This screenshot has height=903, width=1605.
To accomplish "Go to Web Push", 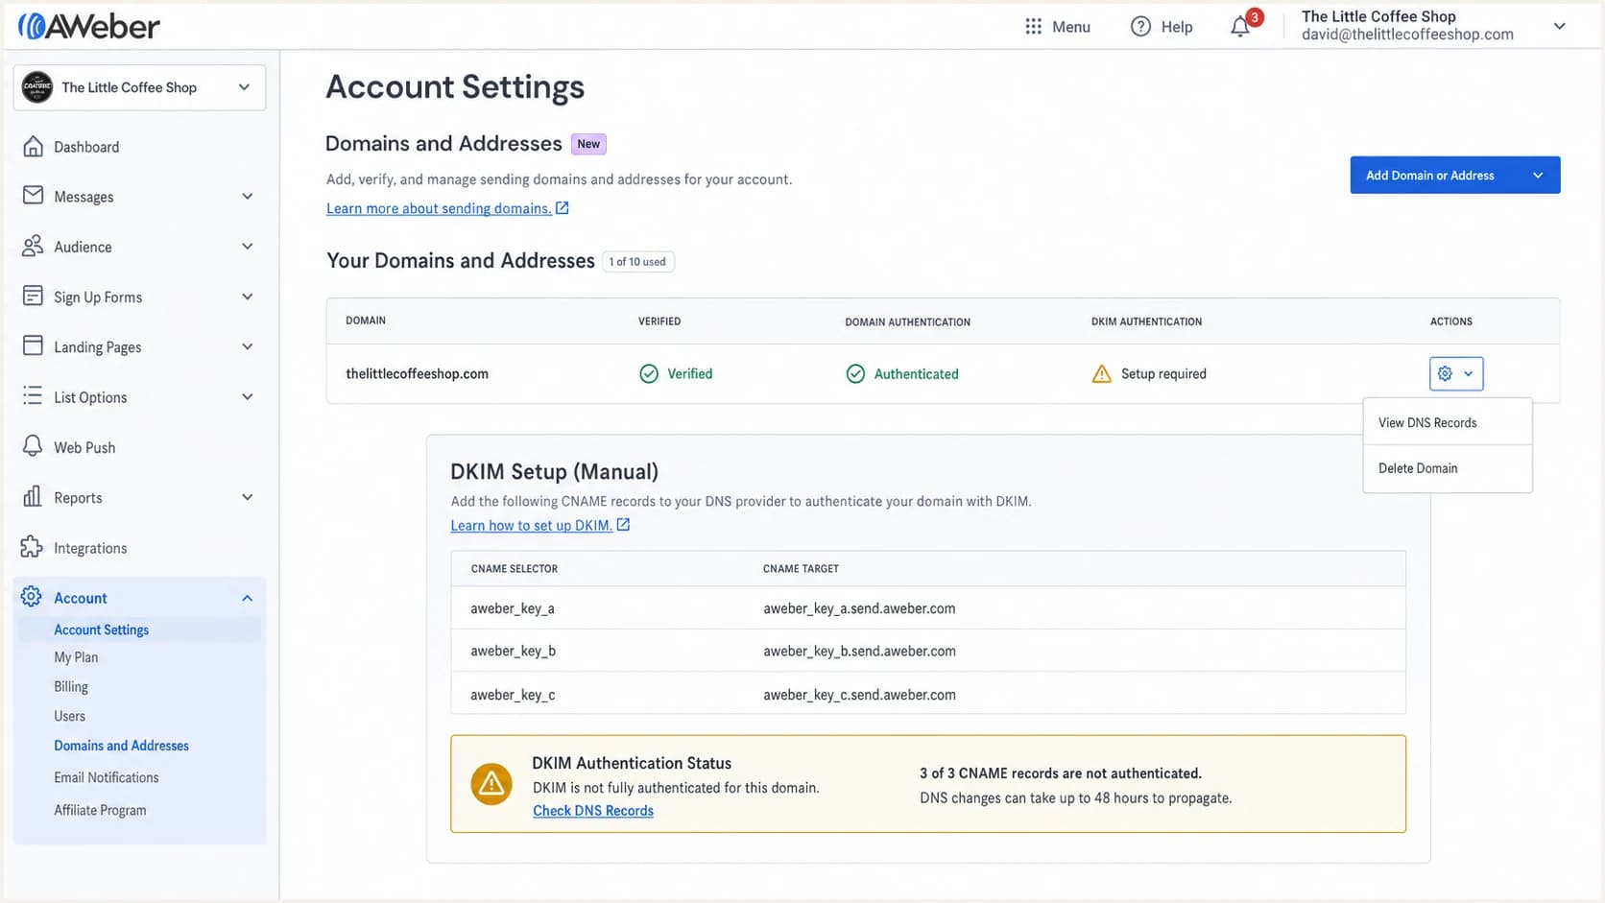I will (84, 447).
